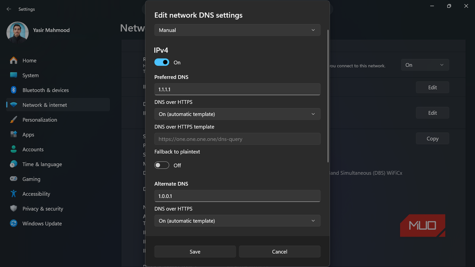Click the Gaming controller icon
475x267 pixels.
click(13, 179)
